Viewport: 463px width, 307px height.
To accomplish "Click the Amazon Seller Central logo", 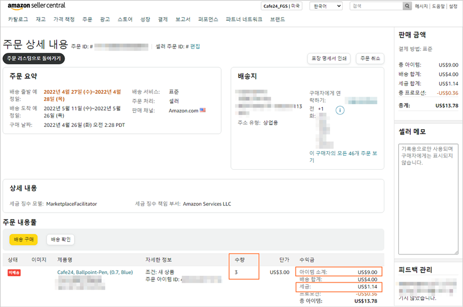I will pos(36,6).
